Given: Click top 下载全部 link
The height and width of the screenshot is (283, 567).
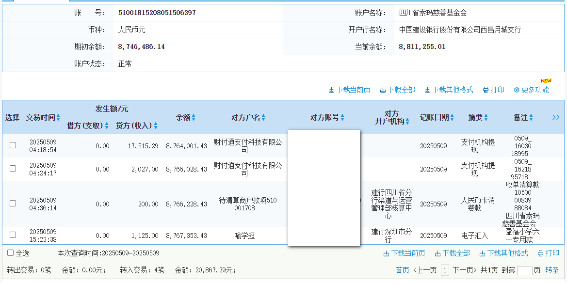Looking at the screenshot, I should 397,90.
